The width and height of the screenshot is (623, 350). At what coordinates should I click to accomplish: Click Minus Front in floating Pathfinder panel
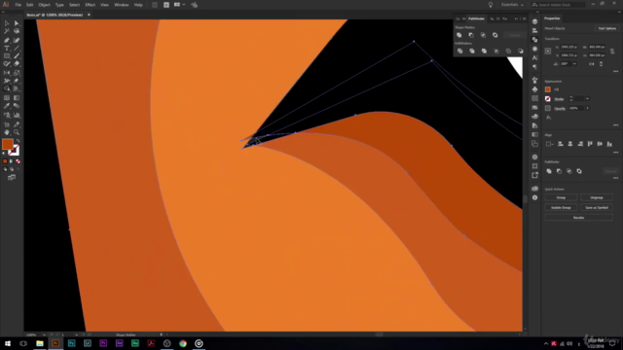(x=471, y=35)
